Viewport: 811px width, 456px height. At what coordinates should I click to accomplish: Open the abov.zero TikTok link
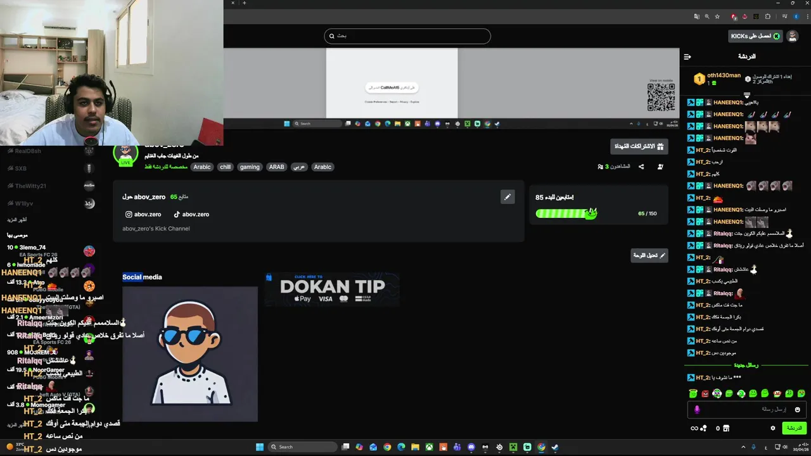point(191,214)
